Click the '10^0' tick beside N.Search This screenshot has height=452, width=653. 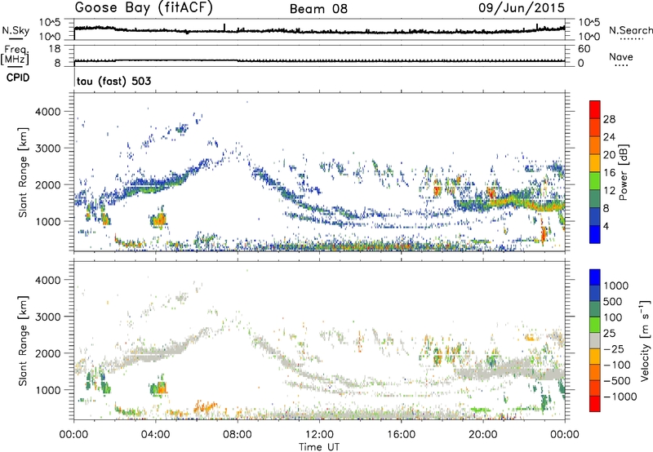589,37
